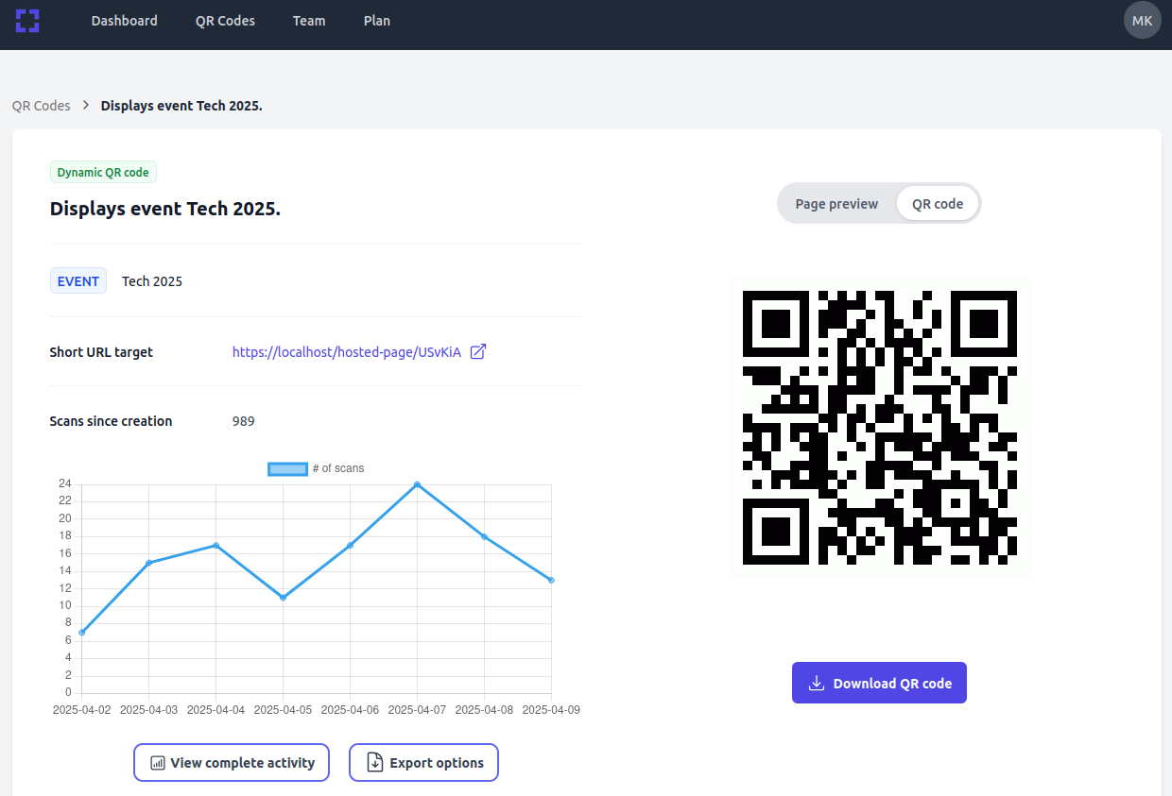Open the Dashboard menu item
1172x796 pixels.
click(x=125, y=21)
